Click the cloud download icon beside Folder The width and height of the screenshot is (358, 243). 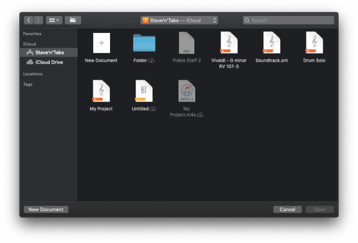[x=151, y=61]
